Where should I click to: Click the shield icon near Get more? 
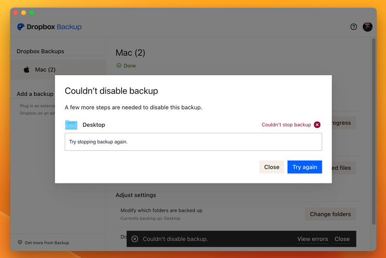pos(20,243)
